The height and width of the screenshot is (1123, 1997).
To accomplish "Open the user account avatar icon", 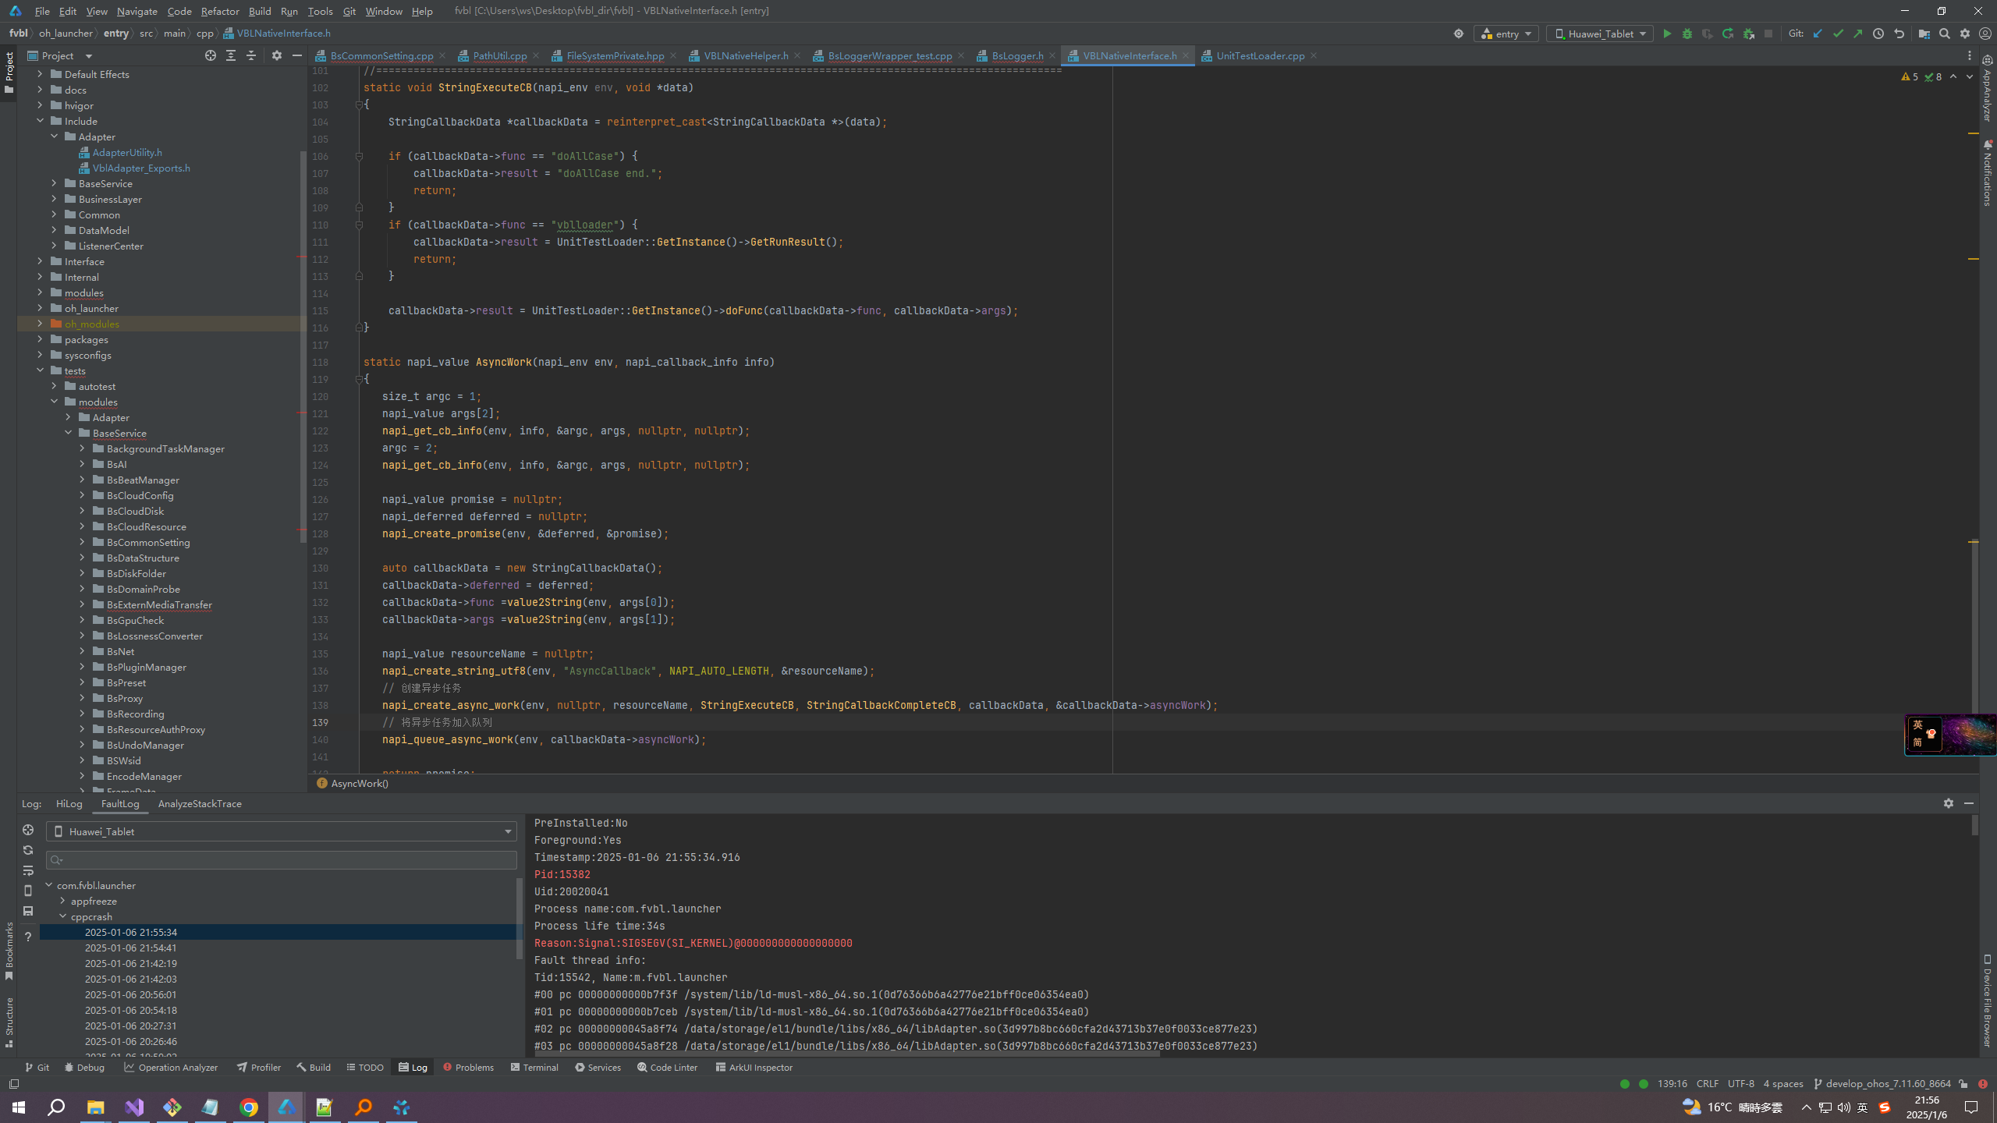I will (x=1985, y=34).
